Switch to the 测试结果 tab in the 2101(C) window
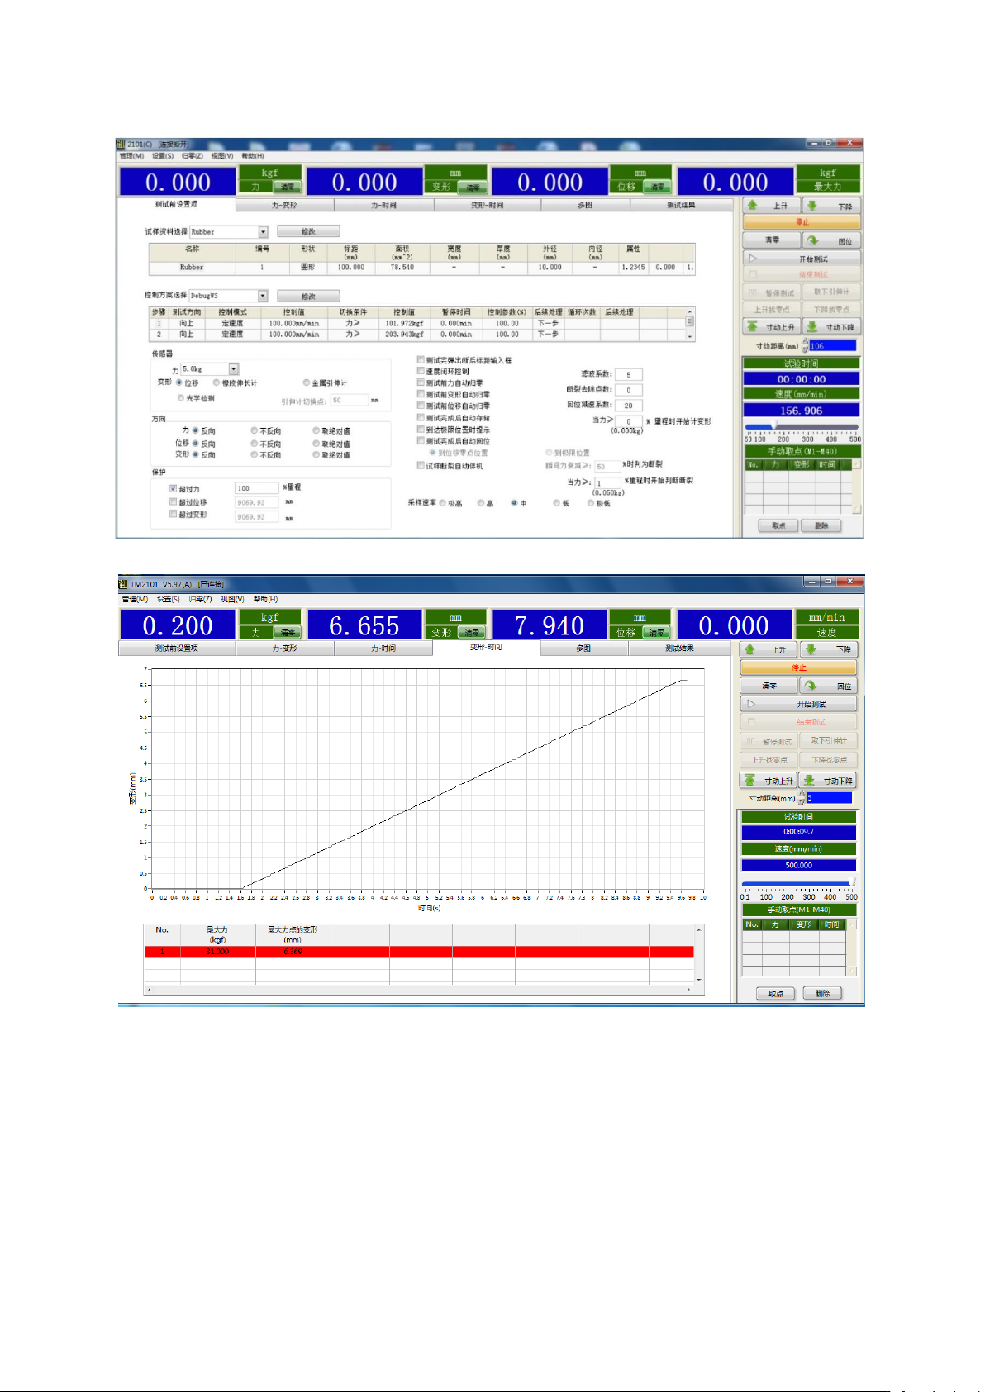The image size is (985, 1392). (682, 205)
